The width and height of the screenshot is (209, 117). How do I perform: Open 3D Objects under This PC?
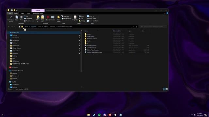(15, 84)
